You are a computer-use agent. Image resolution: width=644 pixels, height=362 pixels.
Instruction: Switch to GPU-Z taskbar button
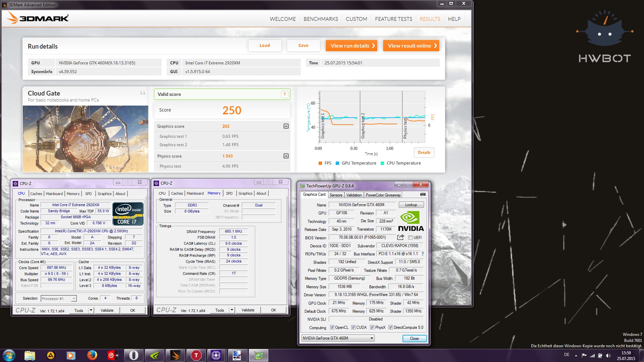(258, 355)
